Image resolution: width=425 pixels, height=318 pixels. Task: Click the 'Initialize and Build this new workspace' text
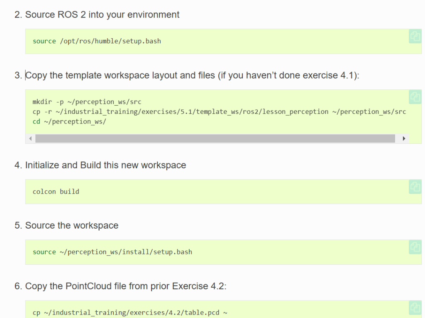tap(105, 165)
